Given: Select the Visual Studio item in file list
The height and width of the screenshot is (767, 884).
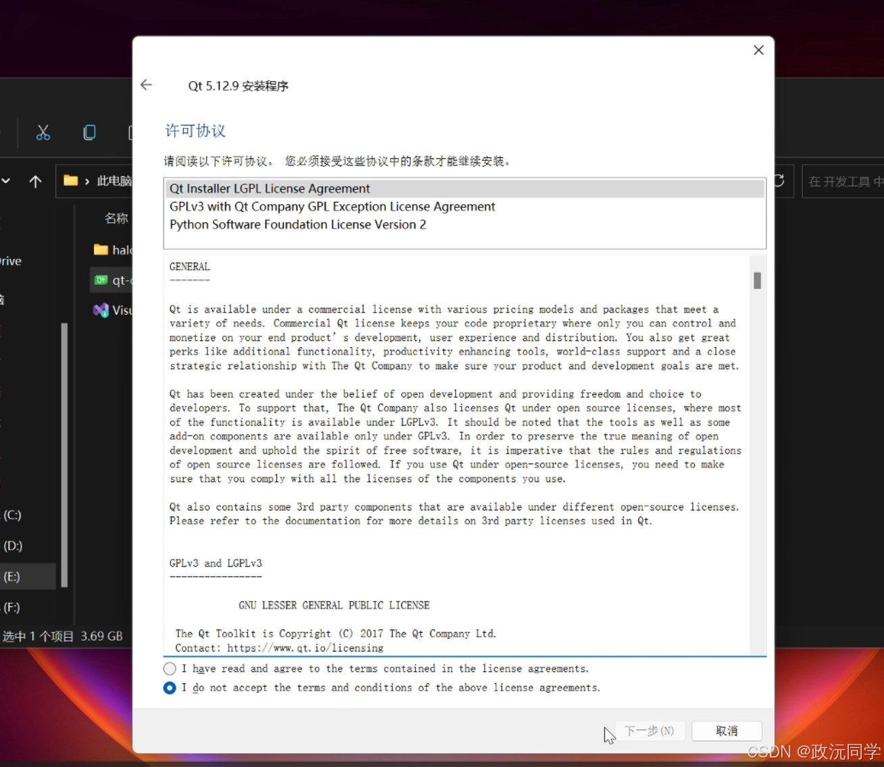Looking at the screenshot, I should (112, 311).
